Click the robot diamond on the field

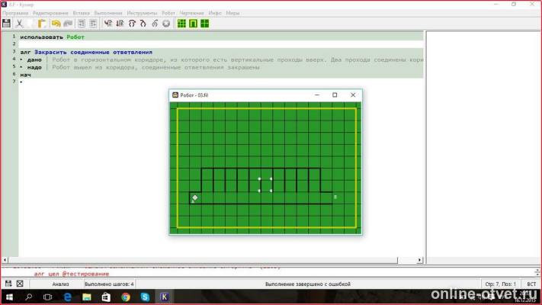pyautogui.click(x=194, y=198)
